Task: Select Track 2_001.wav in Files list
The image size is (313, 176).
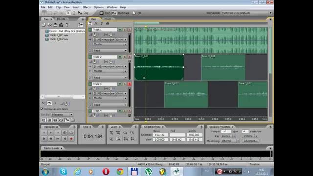Action: [59, 35]
